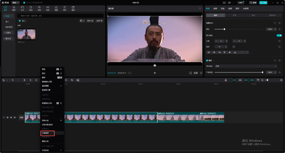The image size is (285, 153).
Task: Toggle main track magnet snap button
Action: pyautogui.click(x=234, y=80)
